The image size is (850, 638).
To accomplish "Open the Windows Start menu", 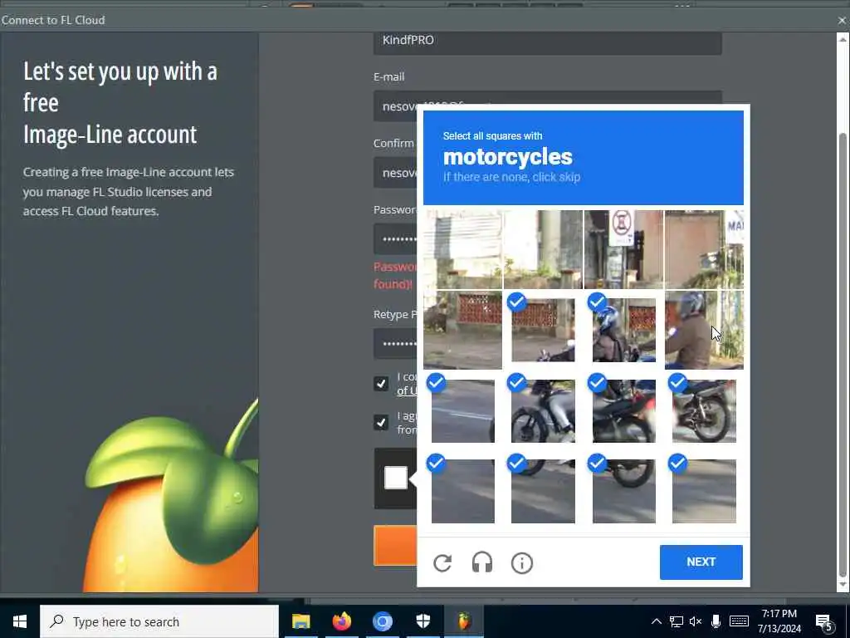I will (20, 621).
